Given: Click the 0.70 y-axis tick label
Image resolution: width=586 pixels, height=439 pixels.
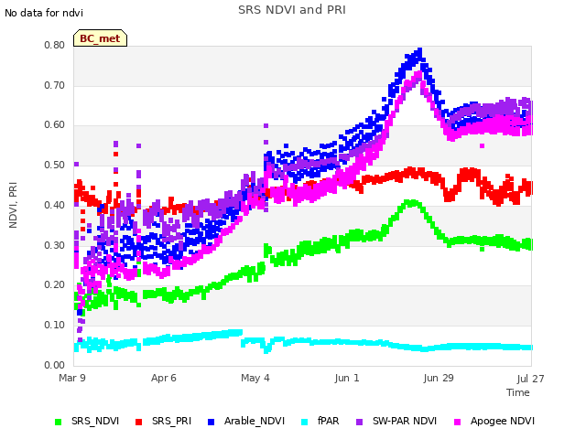Looking at the screenshot, I should (55, 85).
